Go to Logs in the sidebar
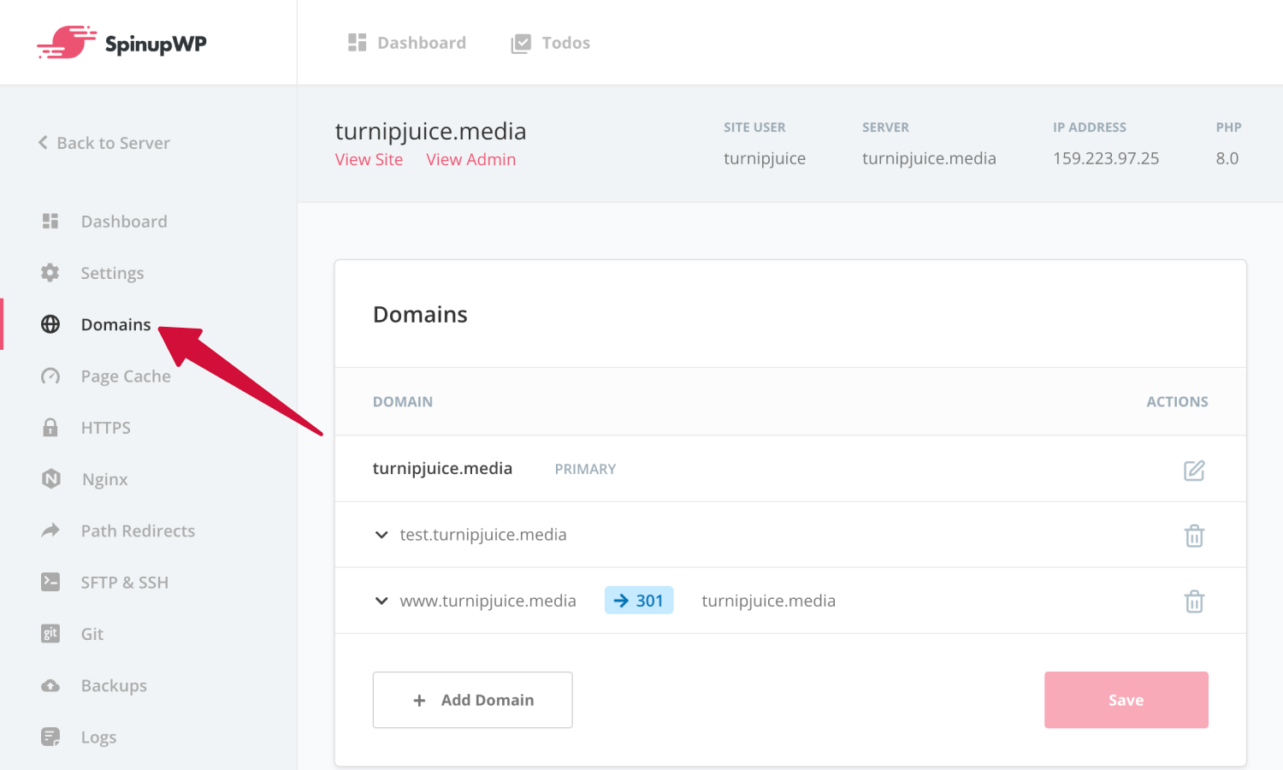The width and height of the screenshot is (1283, 770). coord(98,737)
